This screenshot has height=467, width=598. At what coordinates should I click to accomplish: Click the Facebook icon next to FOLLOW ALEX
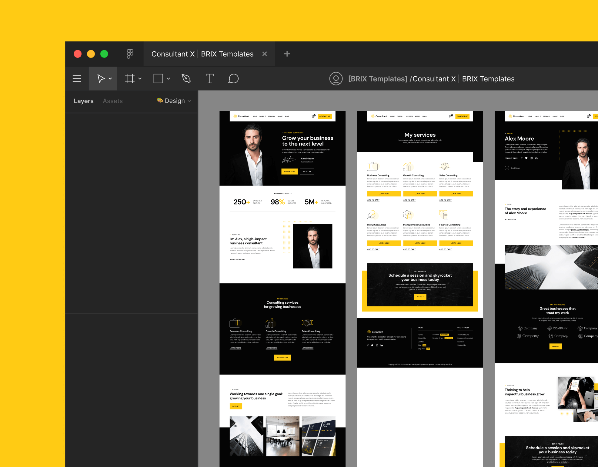[522, 158]
